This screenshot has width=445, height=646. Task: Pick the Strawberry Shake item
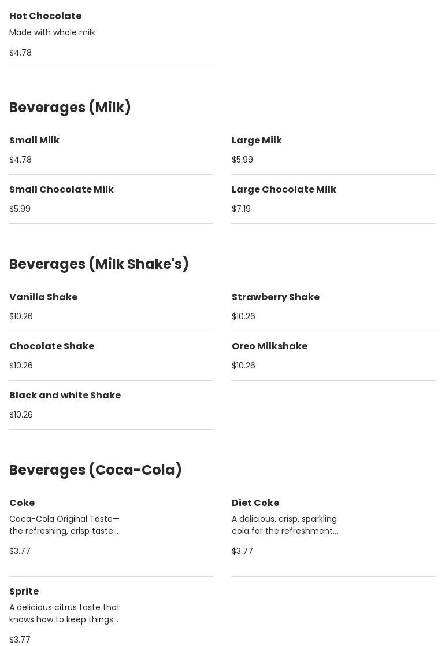click(275, 297)
